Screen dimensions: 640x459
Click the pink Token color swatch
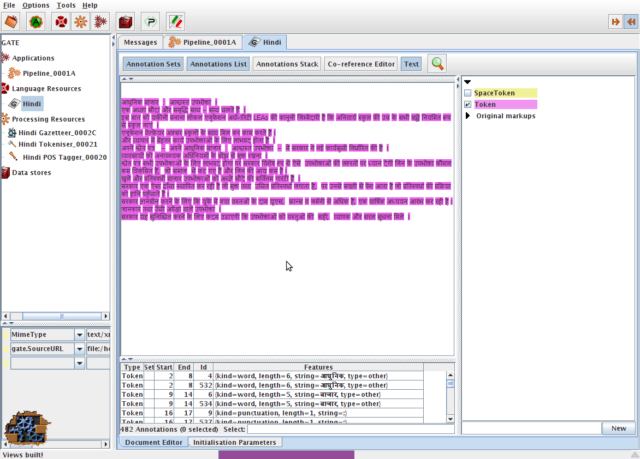[x=505, y=105]
